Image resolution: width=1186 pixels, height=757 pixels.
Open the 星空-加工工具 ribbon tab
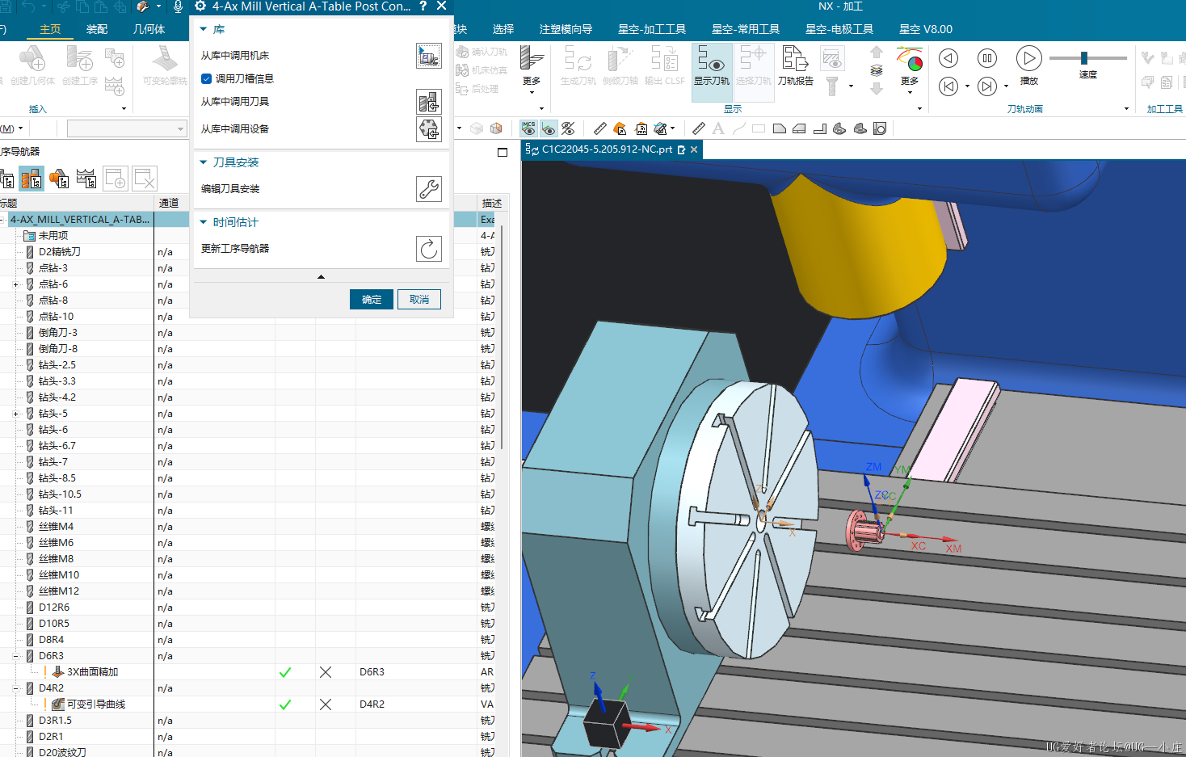tap(652, 29)
